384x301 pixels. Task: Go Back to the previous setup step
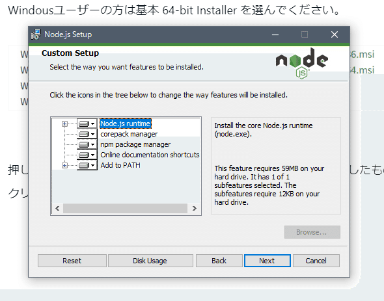tap(219, 261)
